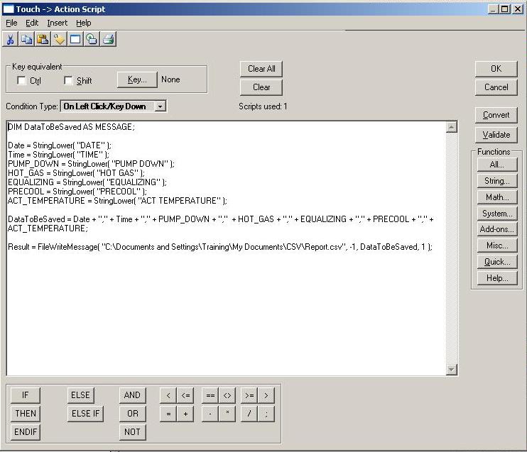
Task: Click the 'HOT_GAS = StringLower' script line
Action: [76, 173]
